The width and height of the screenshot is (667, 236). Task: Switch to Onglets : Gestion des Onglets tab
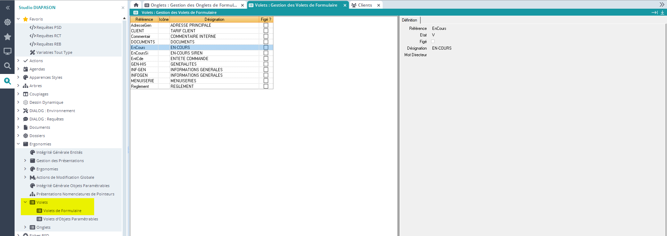coord(193,5)
